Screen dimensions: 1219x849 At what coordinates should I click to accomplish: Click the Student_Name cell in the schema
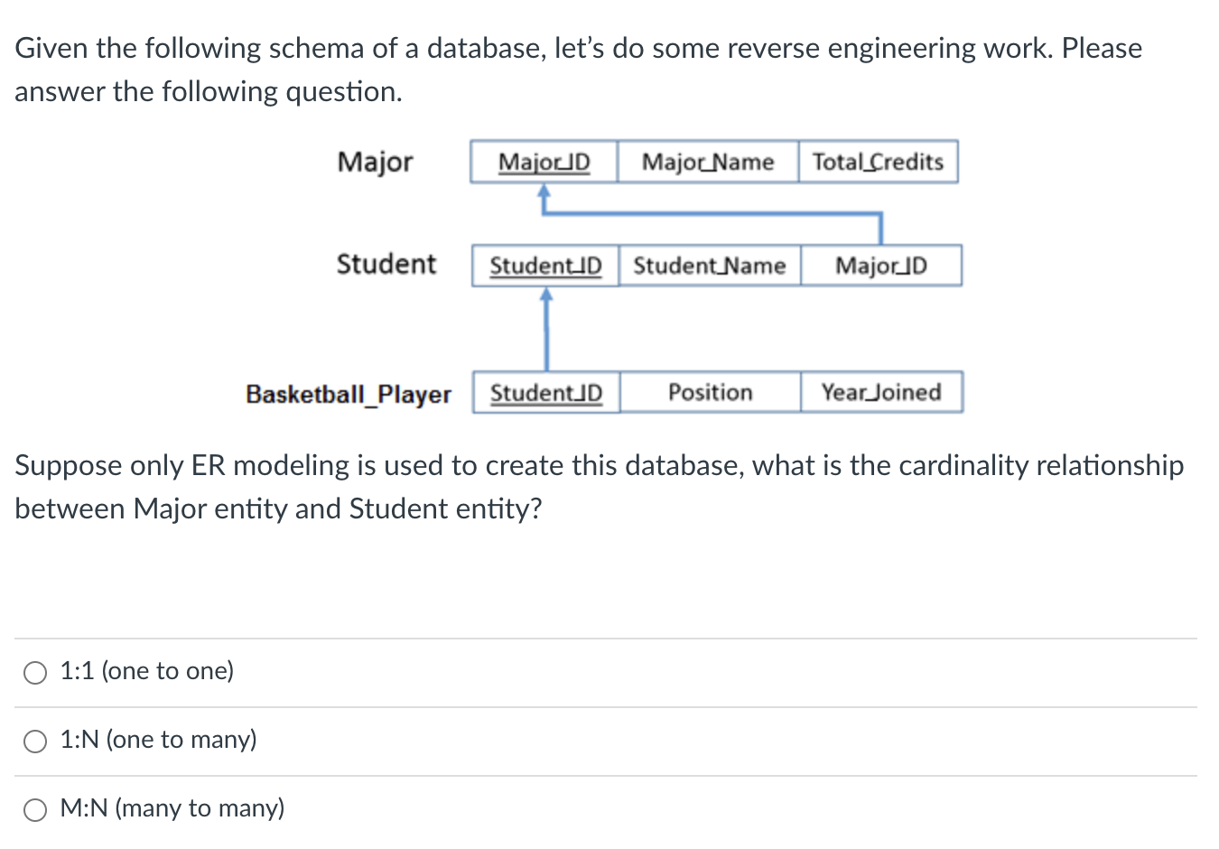[710, 266]
